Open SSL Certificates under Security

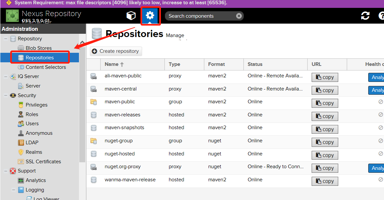pos(43,161)
